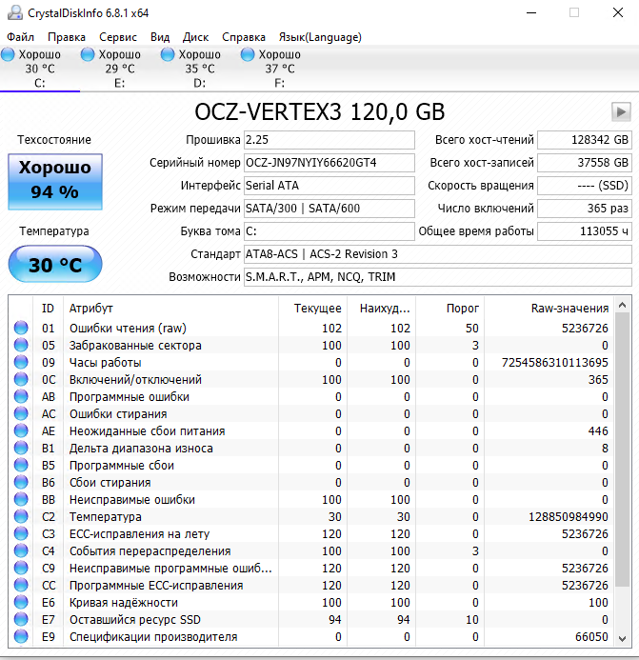
Task: Click the Интерфейс field Serial ATA
Action: tap(329, 185)
